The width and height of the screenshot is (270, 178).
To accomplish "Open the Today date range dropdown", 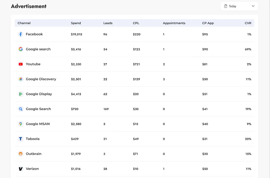I will pos(239,6).
